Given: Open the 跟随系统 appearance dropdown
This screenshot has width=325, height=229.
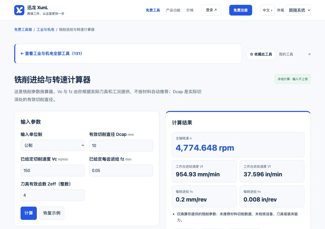Looking at the screenshot, I should pyautogui.click(x=298, y=10).
